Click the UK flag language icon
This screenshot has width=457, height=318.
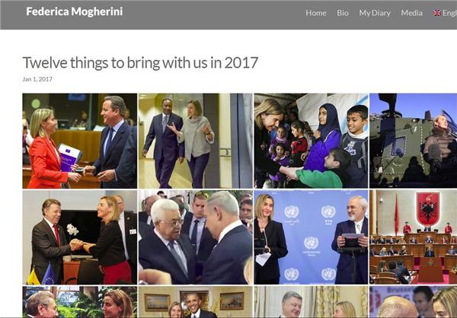click(436, 13)
